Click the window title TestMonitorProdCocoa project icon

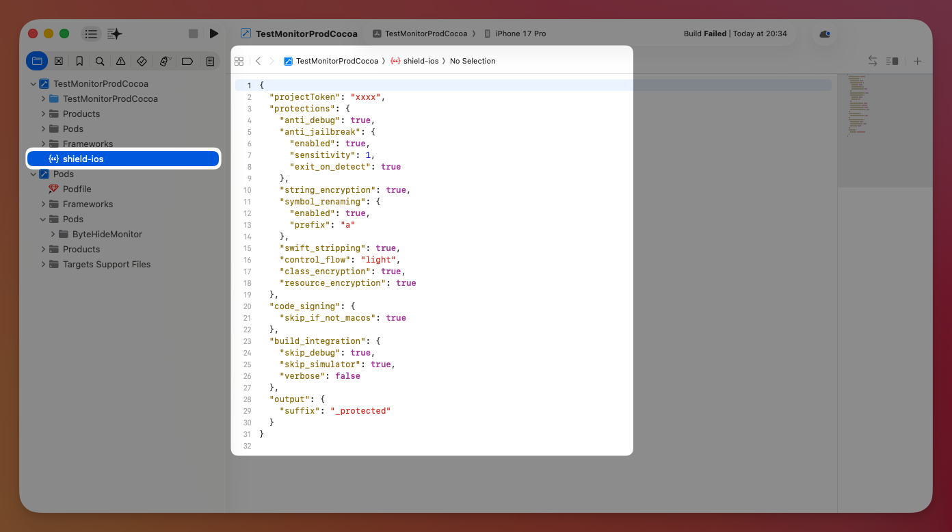[246, 34]
